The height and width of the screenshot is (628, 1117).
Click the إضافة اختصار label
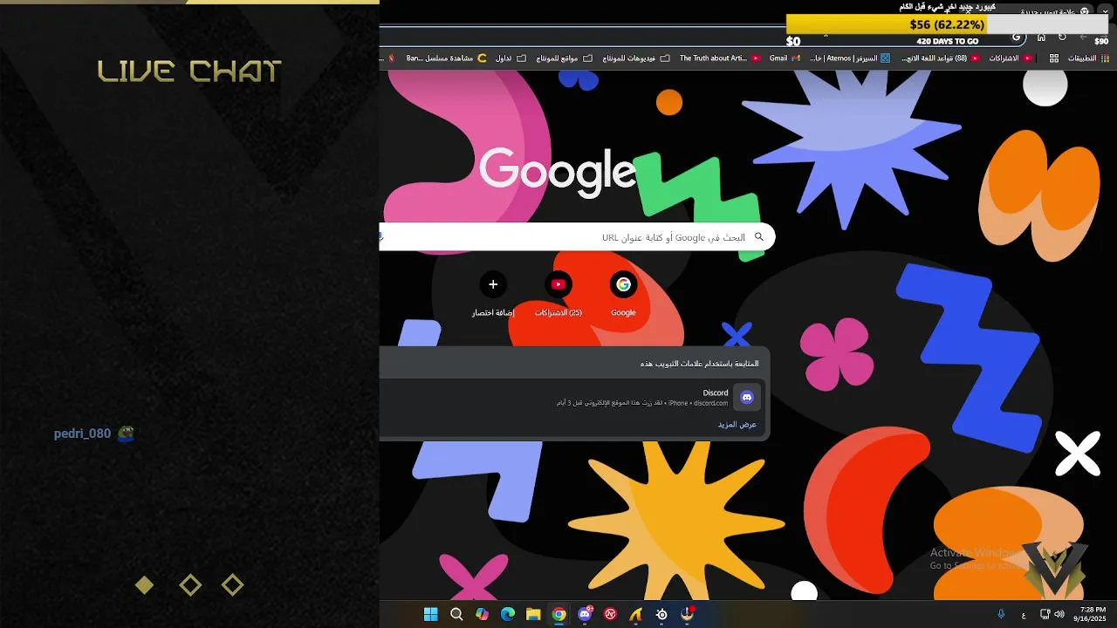click(x=493, y=312)
